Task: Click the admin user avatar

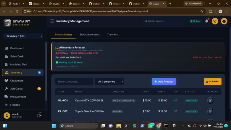Action: pyautogui.click(x=7, y=116)
